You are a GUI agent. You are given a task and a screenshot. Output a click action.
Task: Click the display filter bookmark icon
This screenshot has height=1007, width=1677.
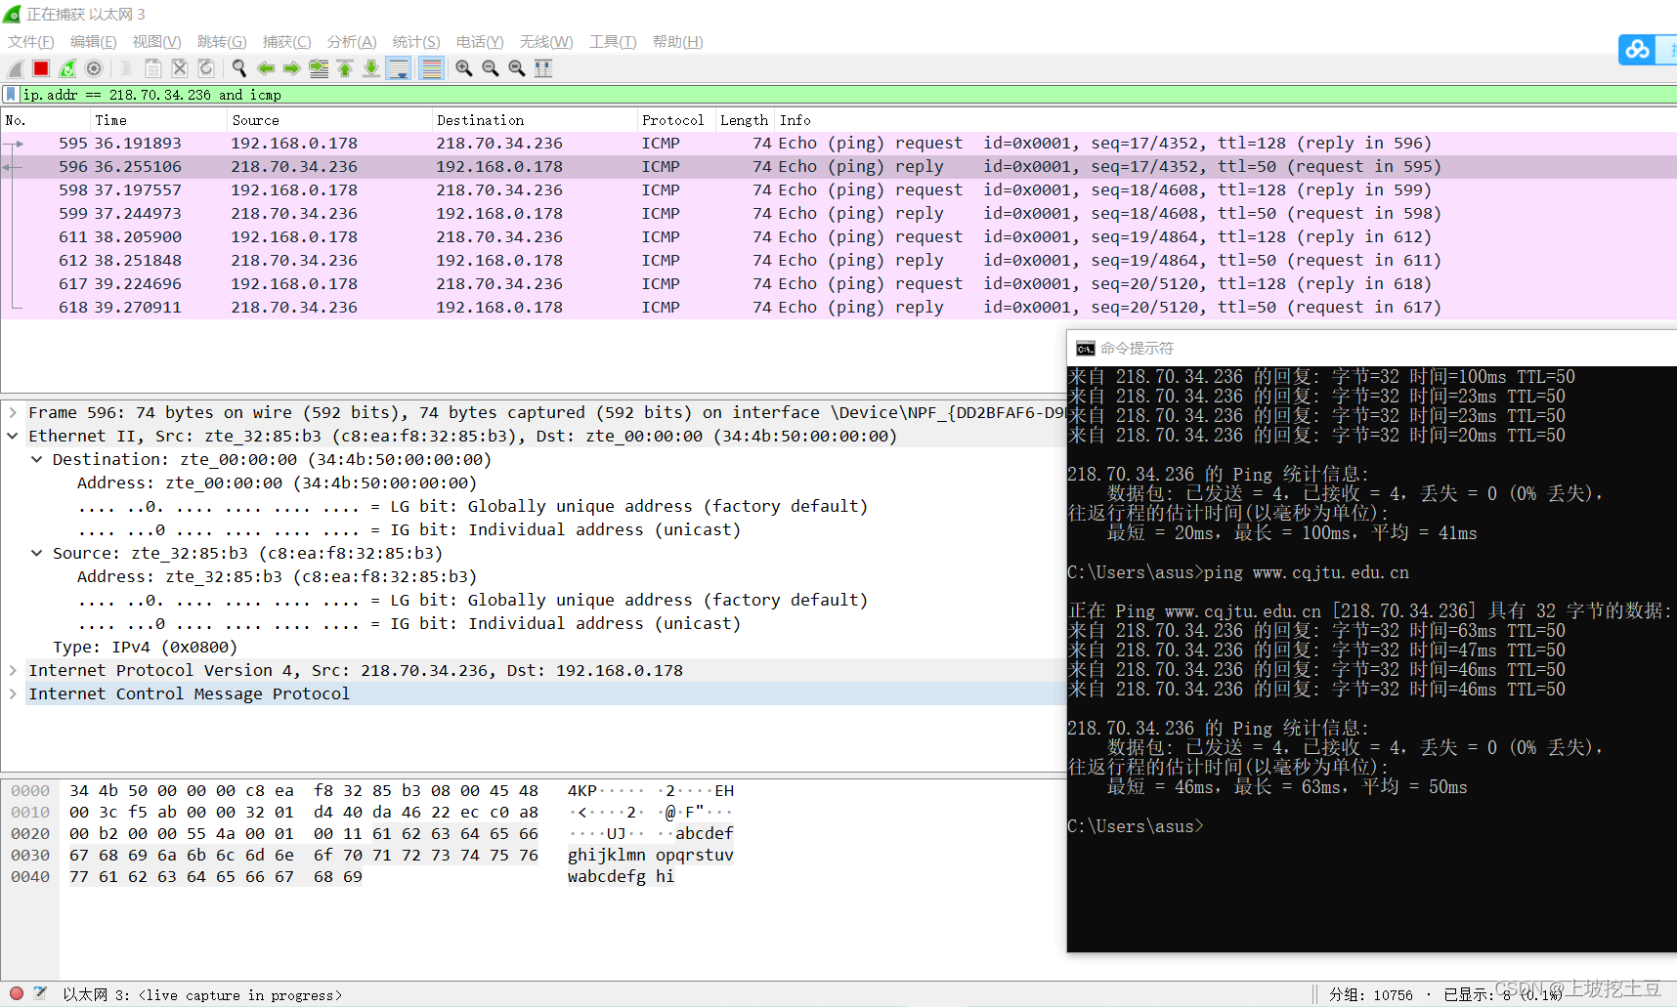point(11,95)
